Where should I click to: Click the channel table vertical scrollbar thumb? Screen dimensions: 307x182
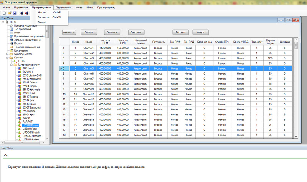click(296, 46)
